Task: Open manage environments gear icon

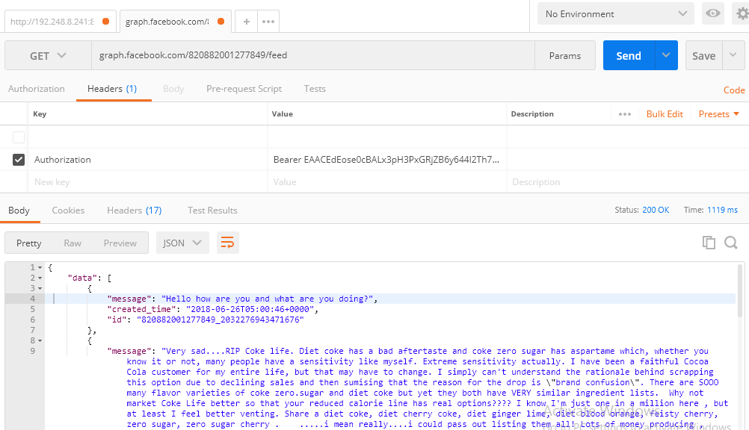Action: [x=742, y=13]
